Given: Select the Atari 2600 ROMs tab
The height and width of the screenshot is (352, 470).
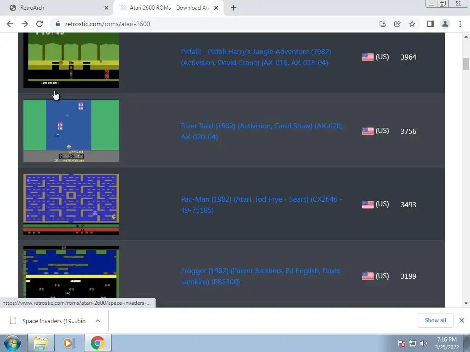Looking at the screenshot, I should 169,8.
